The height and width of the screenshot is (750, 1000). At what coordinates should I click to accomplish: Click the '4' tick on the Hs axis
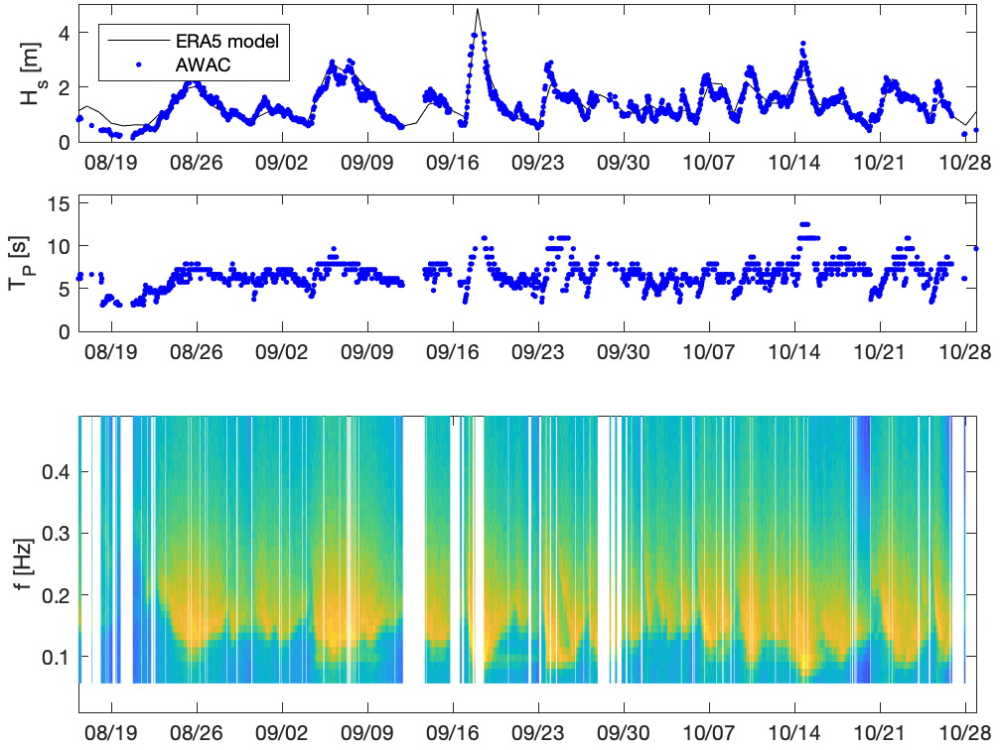(x=64, y=33)
